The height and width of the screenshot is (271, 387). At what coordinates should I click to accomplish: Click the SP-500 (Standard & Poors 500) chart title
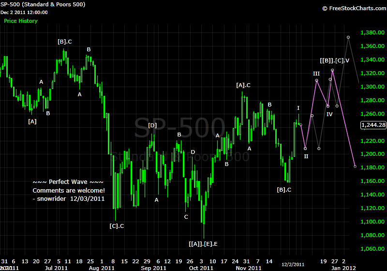[43, 4]
